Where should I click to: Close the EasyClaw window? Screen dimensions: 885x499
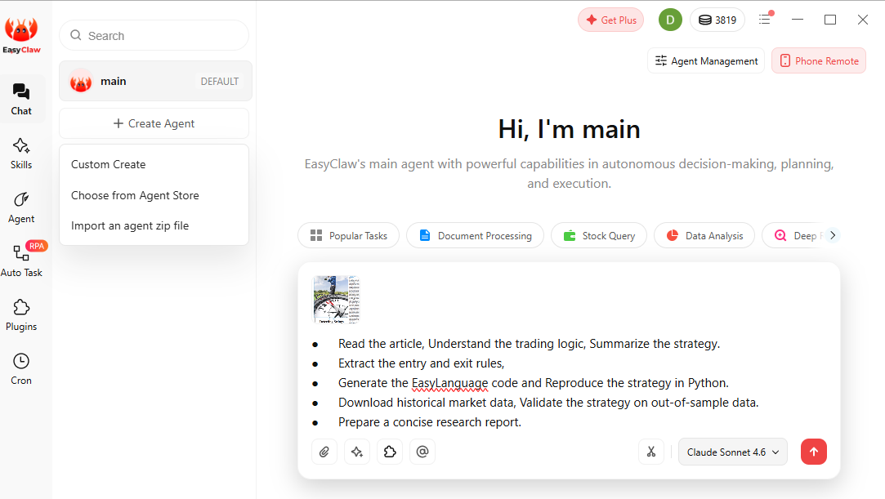click(x=863, y=20)
